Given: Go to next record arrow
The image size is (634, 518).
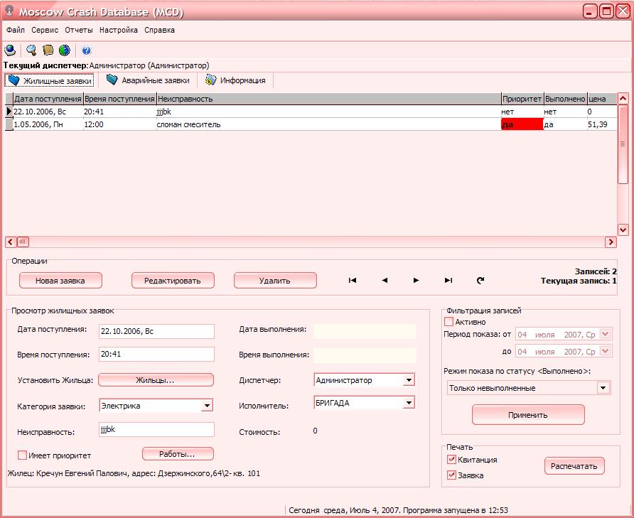Looking at the screenshot, I should [416, 280].
